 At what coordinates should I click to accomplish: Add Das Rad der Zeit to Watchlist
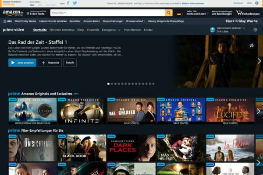(x=50, y=63)
